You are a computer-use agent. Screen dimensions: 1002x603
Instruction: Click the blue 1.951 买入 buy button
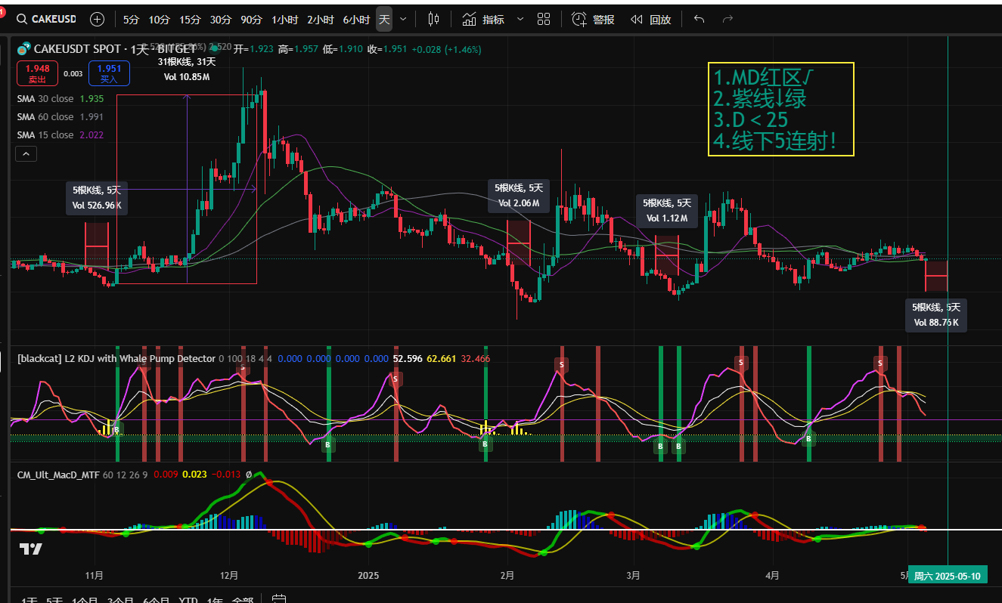click(109, 73)
